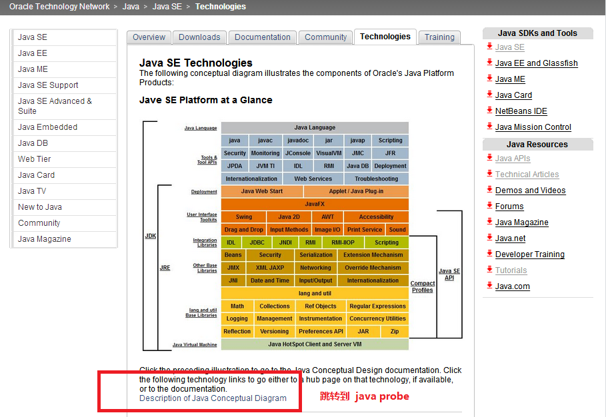This screenshot has height=417, width=606.
Task: Open the Overview tab
Action: pyautogui.click(x=149, y=37)
